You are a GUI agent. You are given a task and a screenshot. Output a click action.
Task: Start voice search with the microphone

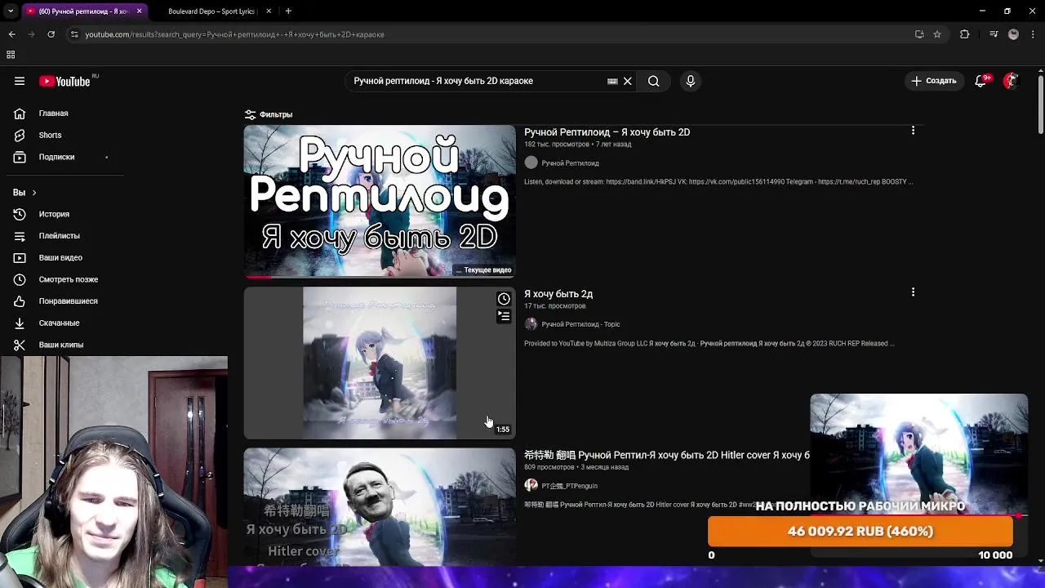point(691,81)
